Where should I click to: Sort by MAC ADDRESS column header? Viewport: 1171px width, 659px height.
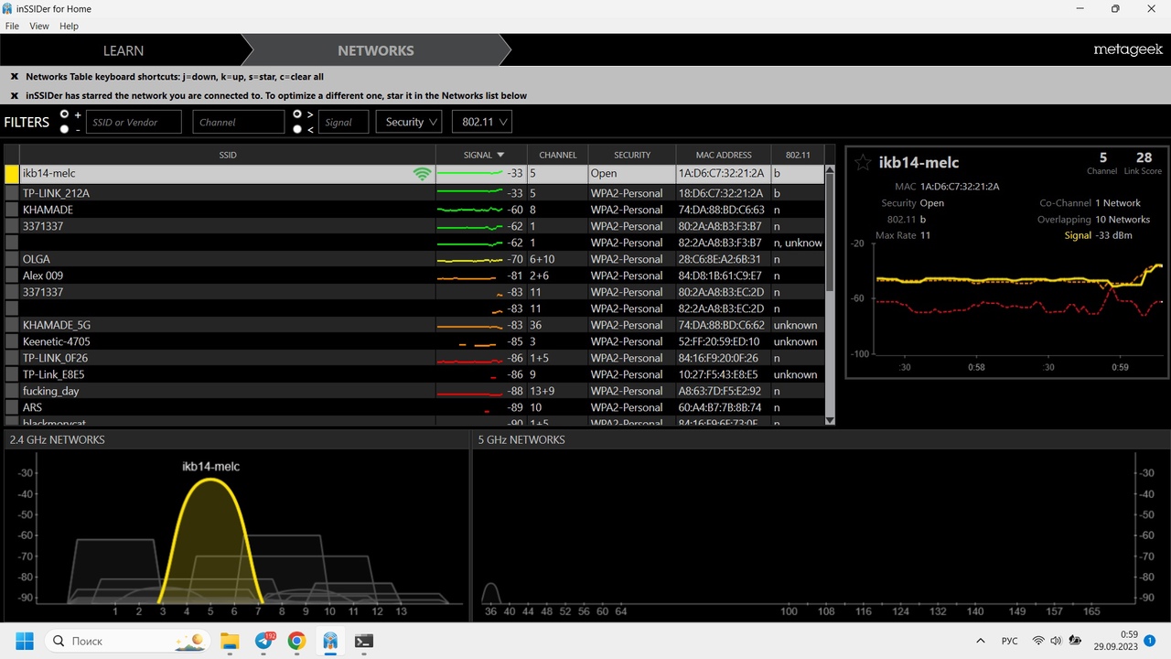[x=724, y=155]
